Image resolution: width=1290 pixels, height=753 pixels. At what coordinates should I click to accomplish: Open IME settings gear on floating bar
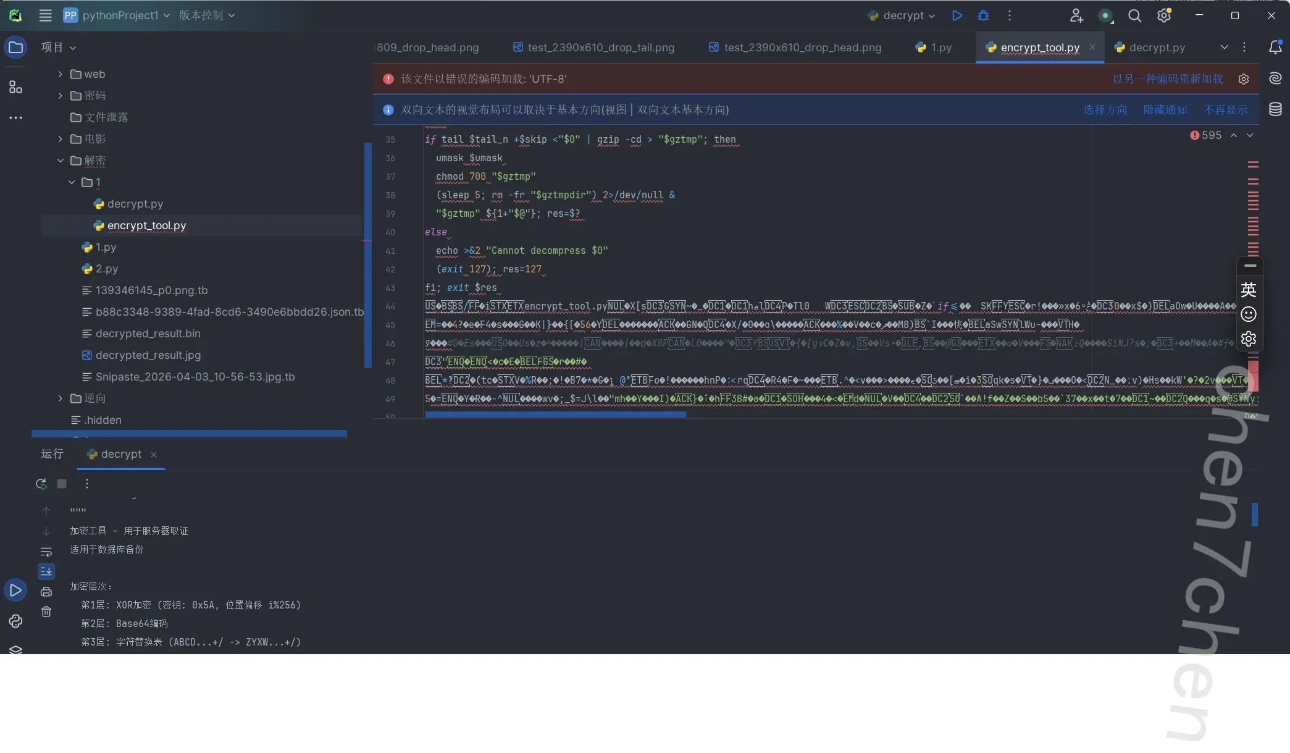1249,339
